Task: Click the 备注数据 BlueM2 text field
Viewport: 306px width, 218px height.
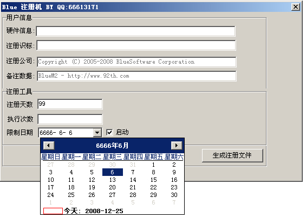Action: coord(136,76)
